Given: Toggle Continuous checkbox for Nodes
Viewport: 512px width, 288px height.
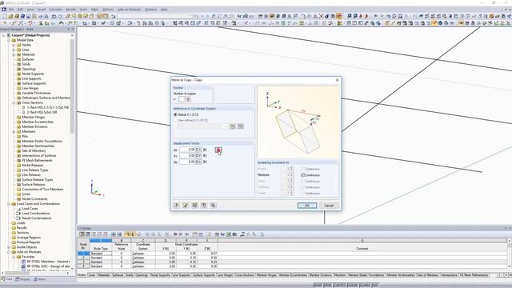Looking at the screenshot, I should (302, 169).
